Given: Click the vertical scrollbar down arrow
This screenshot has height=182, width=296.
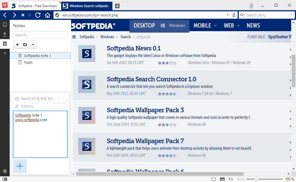Looking at the screenshot, I should (293, 169).
